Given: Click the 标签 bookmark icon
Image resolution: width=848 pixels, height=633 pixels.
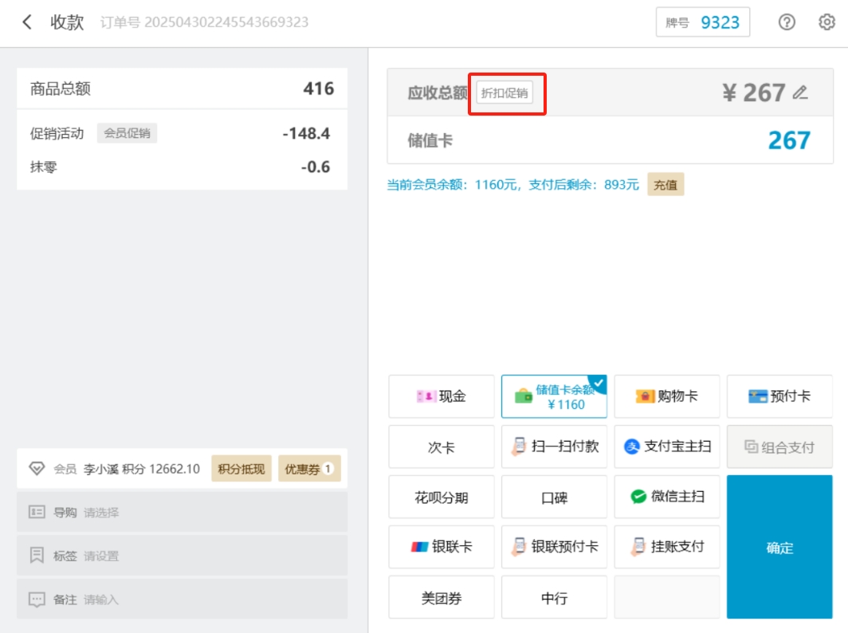Looking at the screenshot, I should (x=37, y=555).
